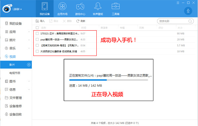Click the 18 MB size cell
This screenshot has height=126, width=198.
coord(181,51)
